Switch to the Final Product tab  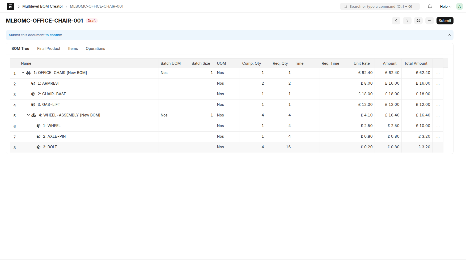[x=49, y=49]
